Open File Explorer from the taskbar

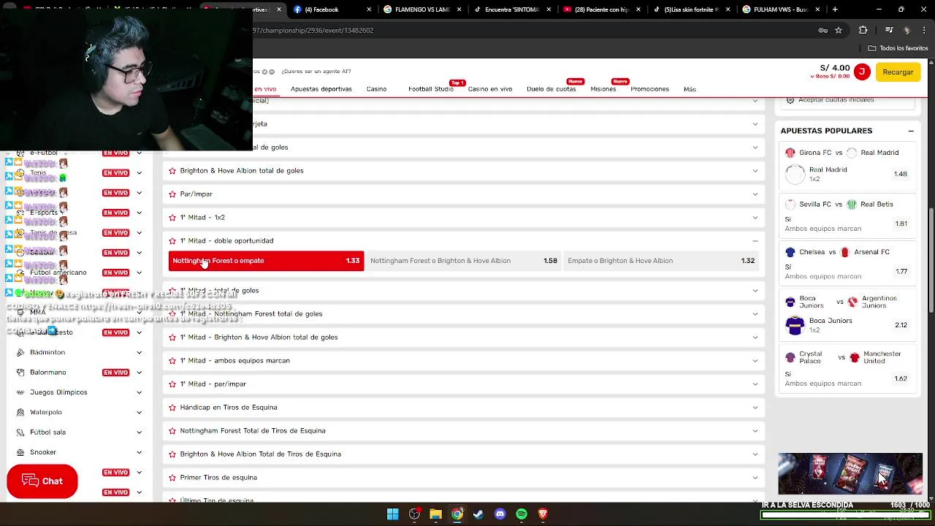(x=435, y=514)
